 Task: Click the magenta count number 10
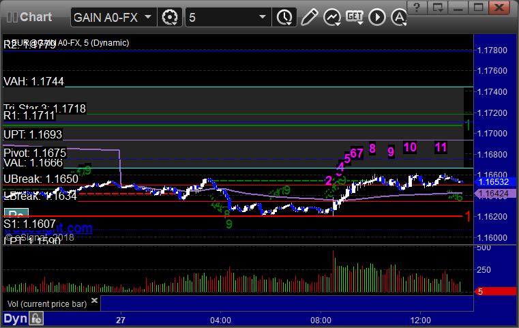(x=410, y=147)
